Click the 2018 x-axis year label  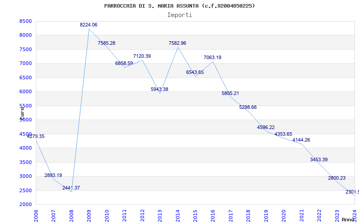point(249,216)
